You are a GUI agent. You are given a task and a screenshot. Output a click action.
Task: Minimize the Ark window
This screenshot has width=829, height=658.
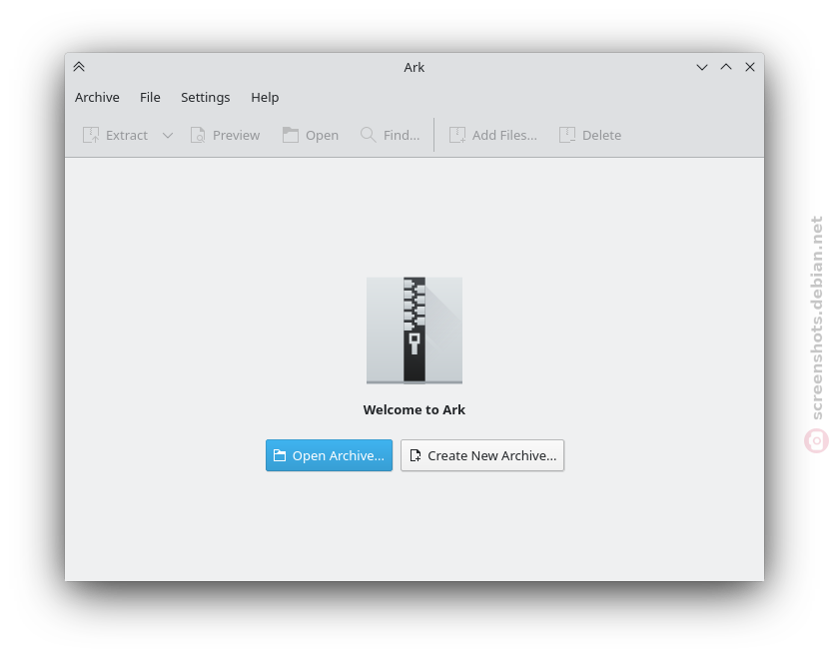click(701, 67)
